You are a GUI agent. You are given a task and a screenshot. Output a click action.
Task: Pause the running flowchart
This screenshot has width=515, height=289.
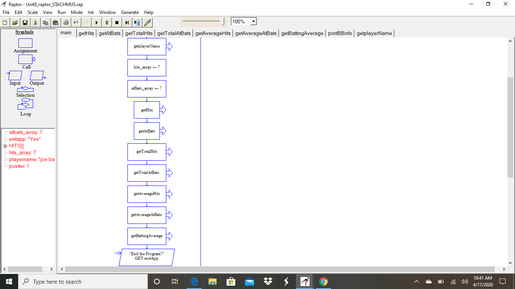point(107,21)
